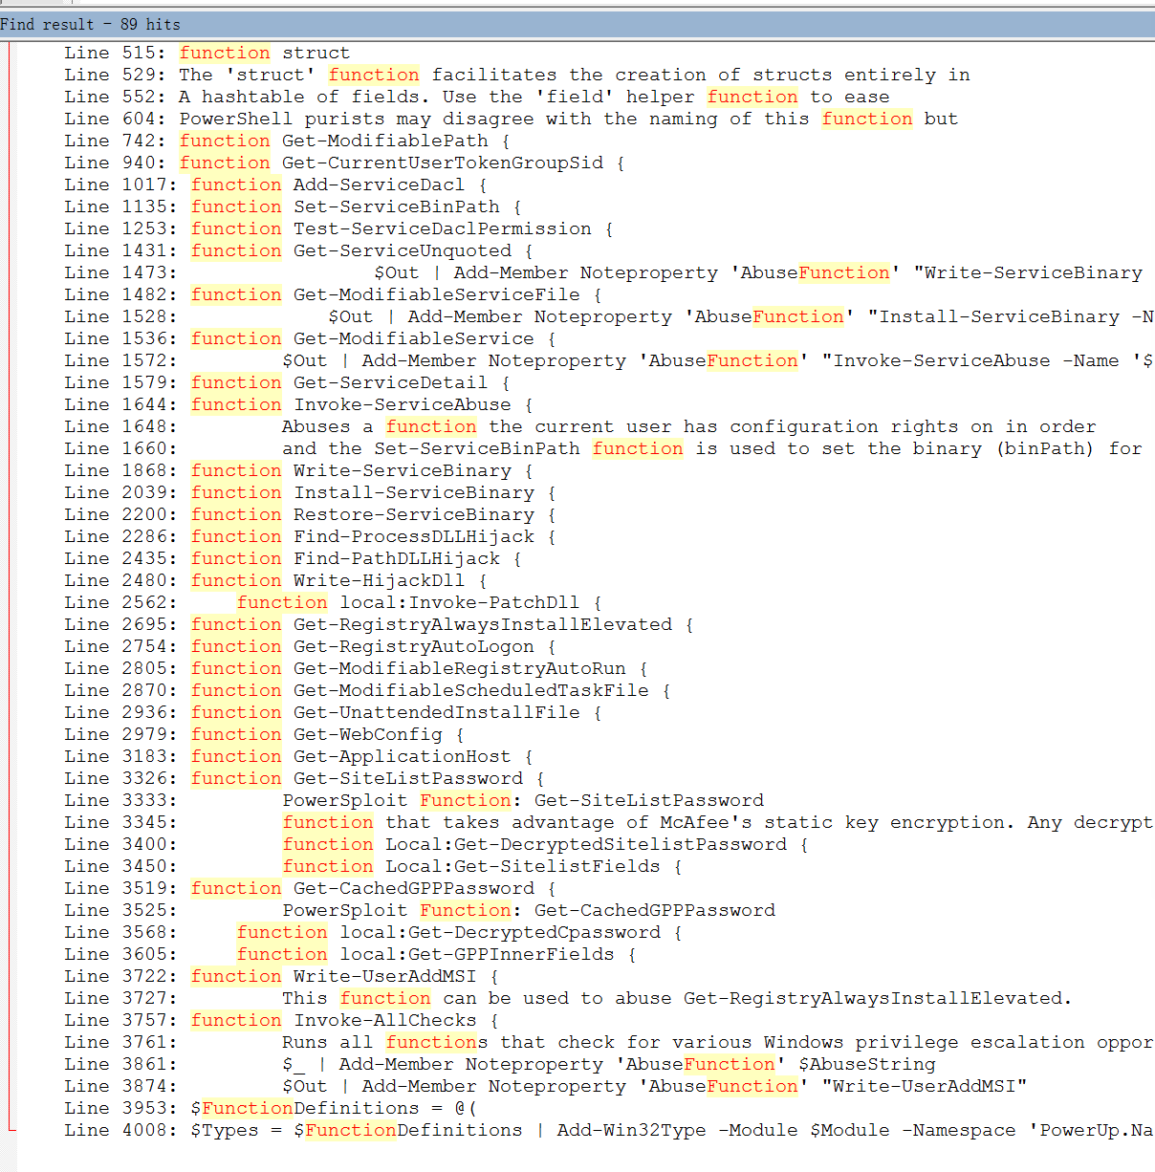Go to Line 2200 Restore-ServiceBinary

310,514
